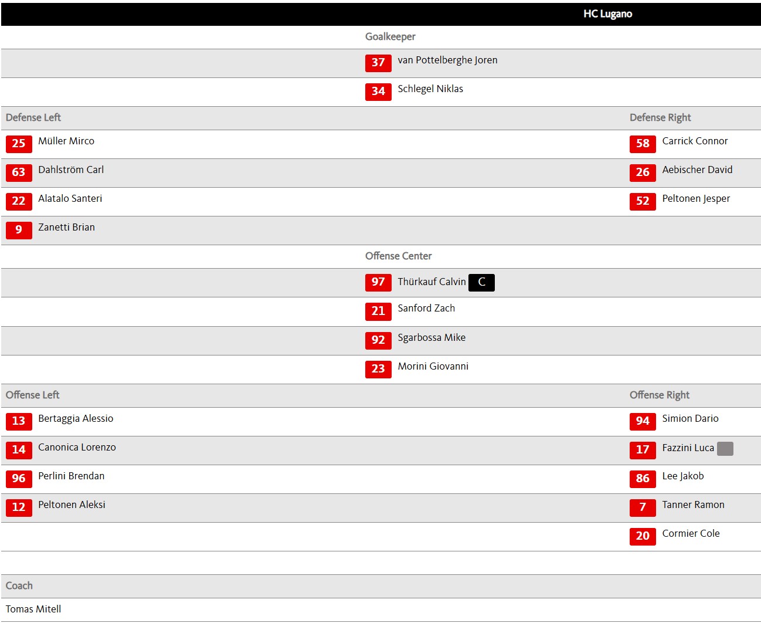The image size is (761, 623).
Task: Open player Zanetti Brian
Action: (66, 228)
